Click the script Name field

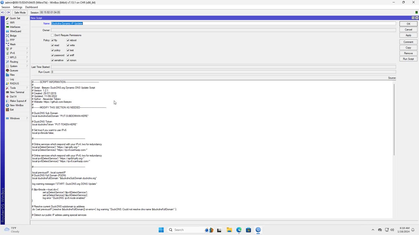(223, 23)
